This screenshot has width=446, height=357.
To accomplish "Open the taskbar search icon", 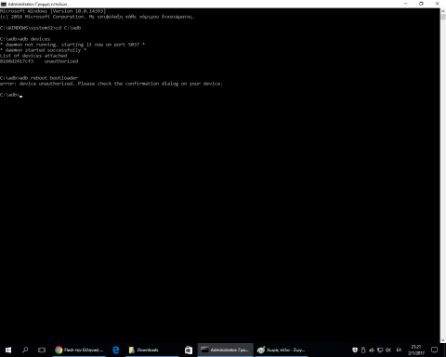I will (x=25, y=350).
